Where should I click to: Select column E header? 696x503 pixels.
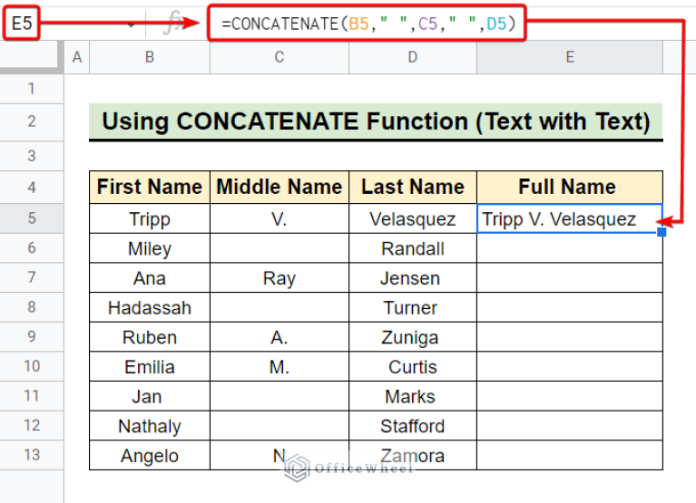coord(570,57)
